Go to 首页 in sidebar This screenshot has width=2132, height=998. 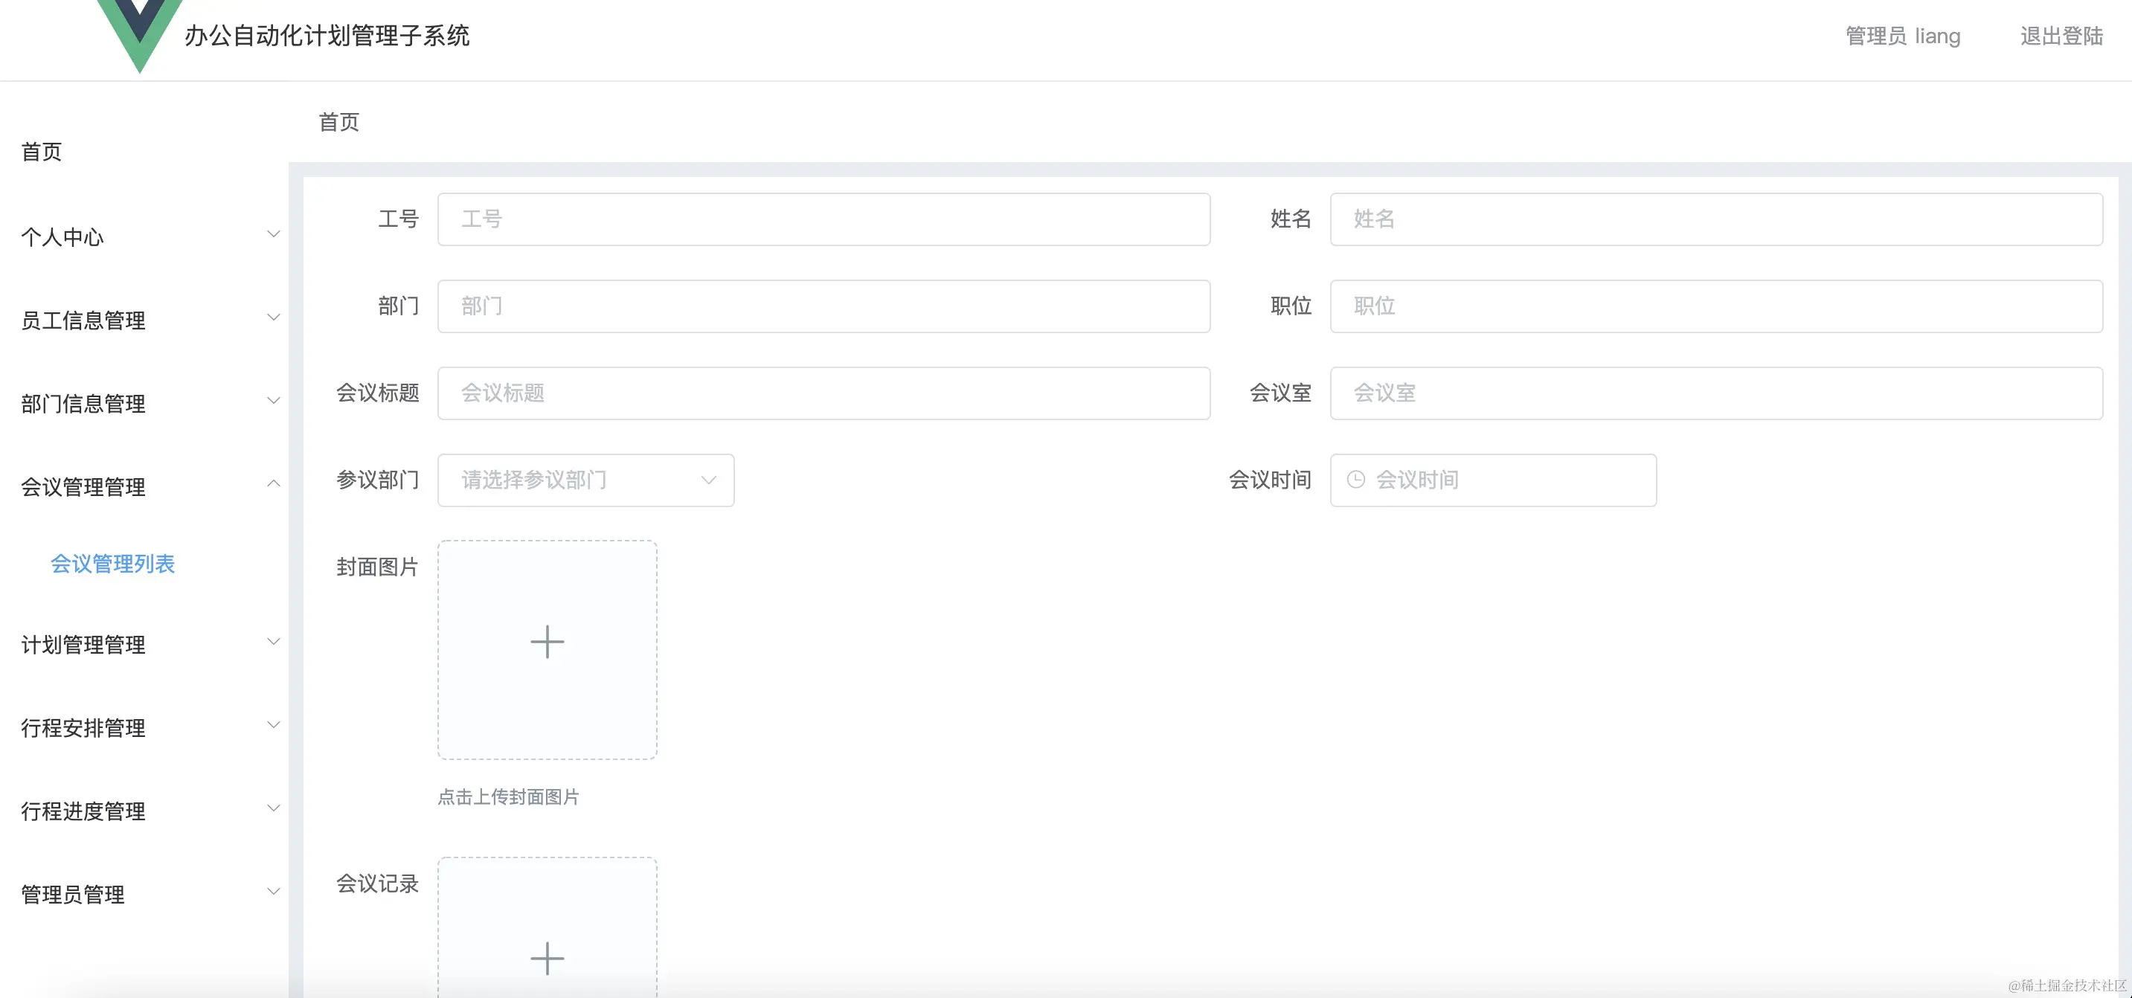coord(42,152)
